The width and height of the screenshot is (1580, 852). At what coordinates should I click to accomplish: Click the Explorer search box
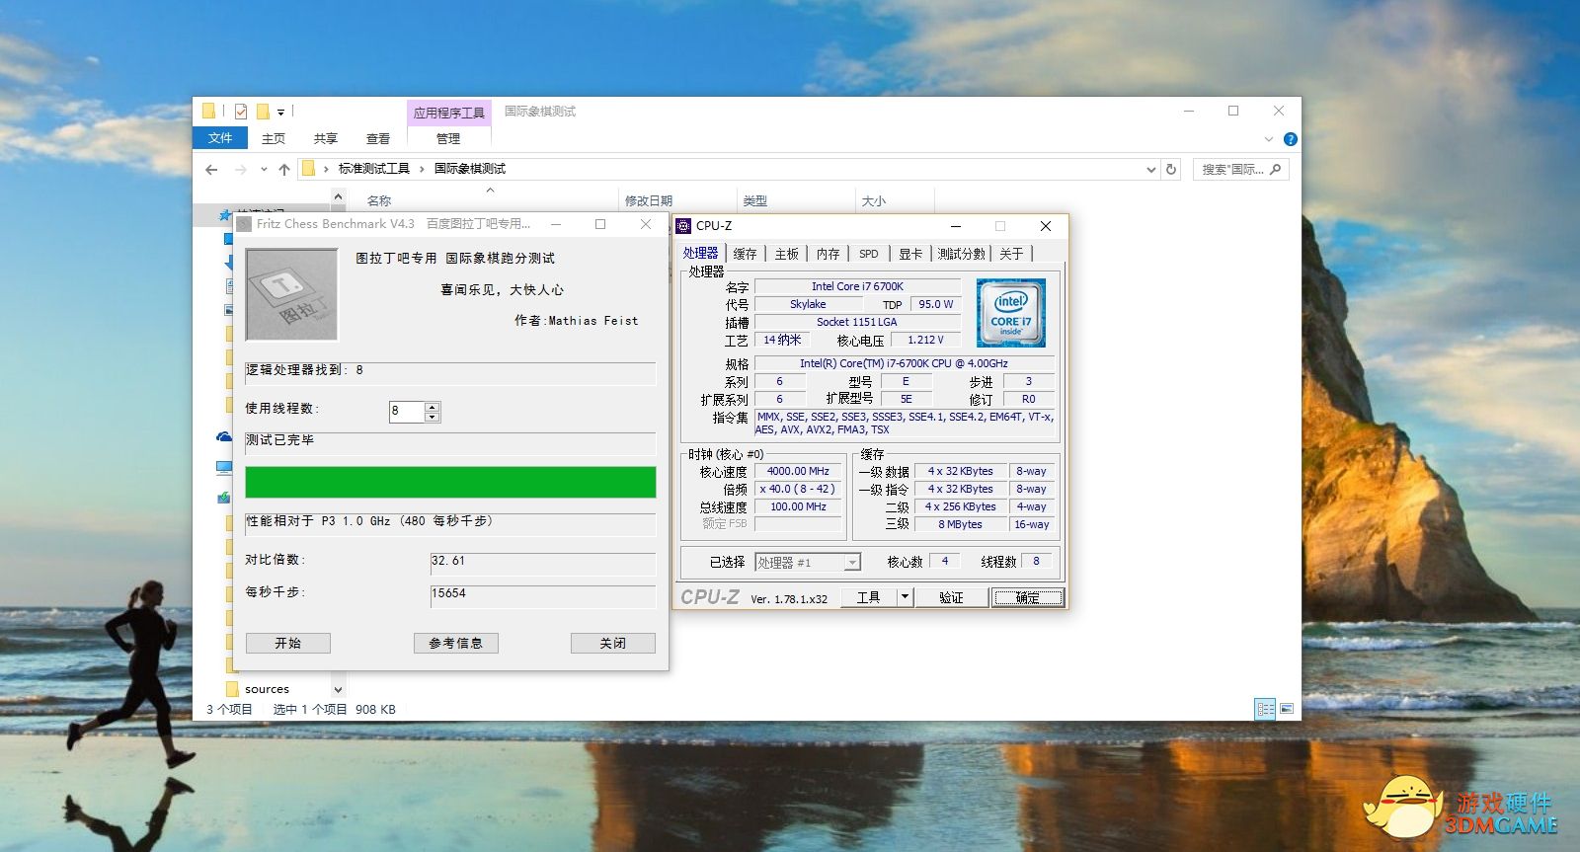click(1234, 170)
